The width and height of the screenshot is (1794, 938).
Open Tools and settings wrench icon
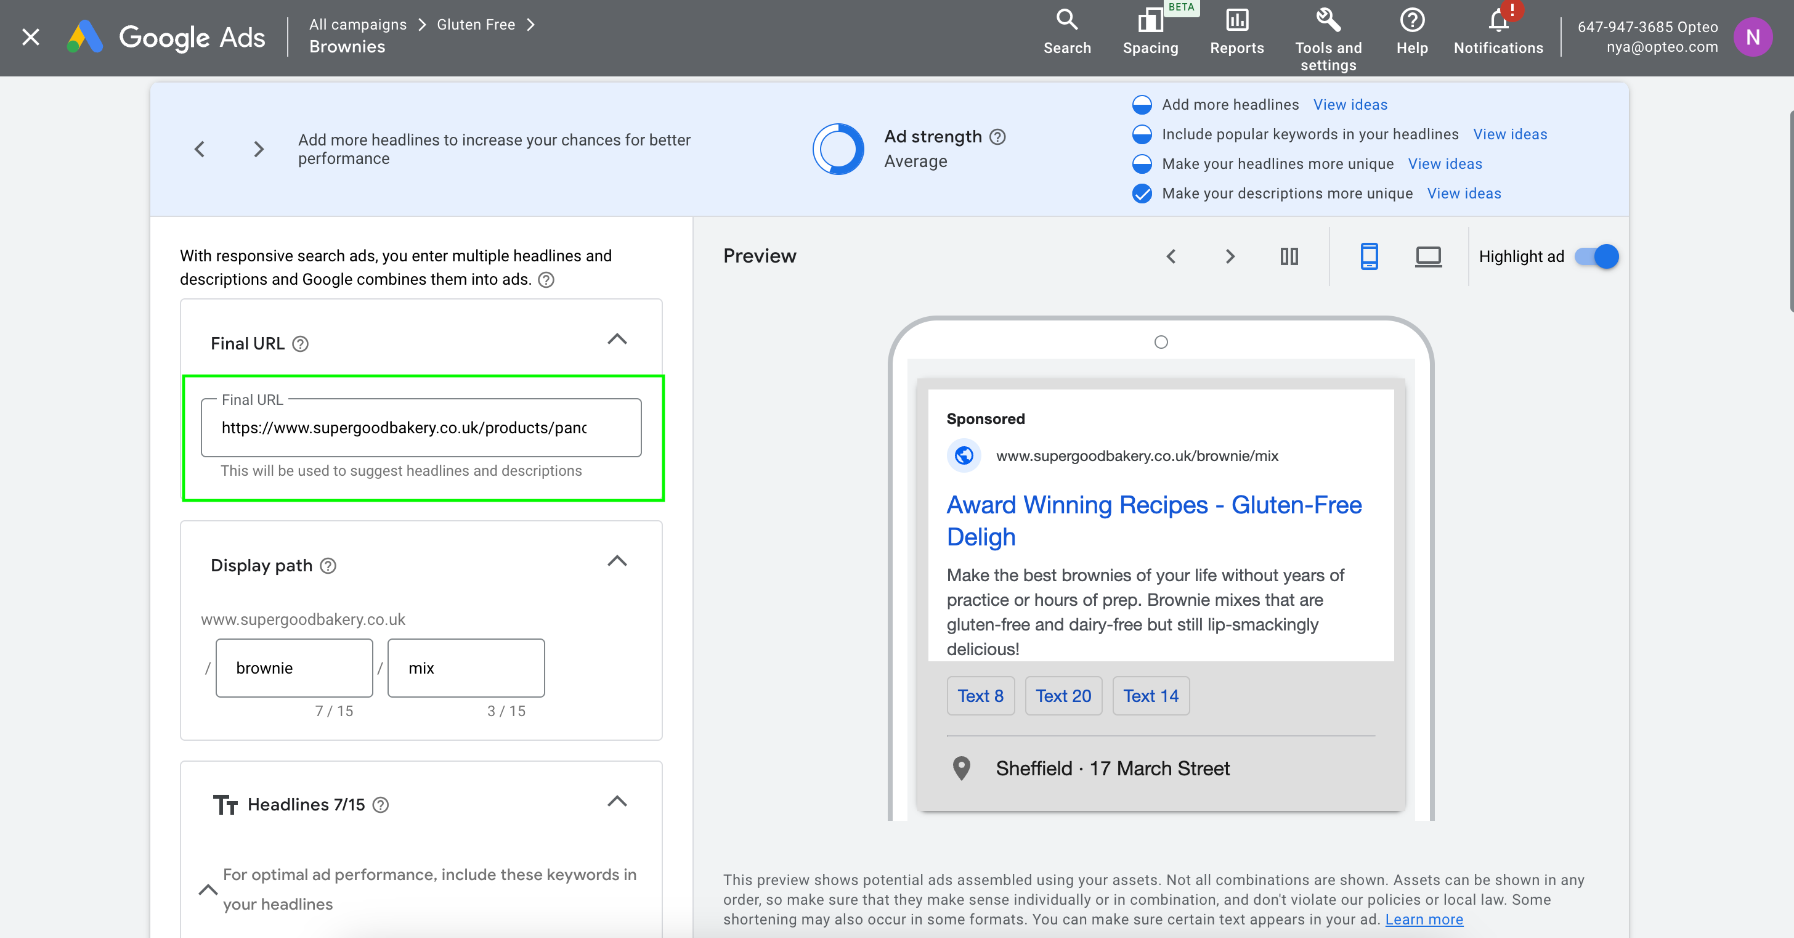1328,21
